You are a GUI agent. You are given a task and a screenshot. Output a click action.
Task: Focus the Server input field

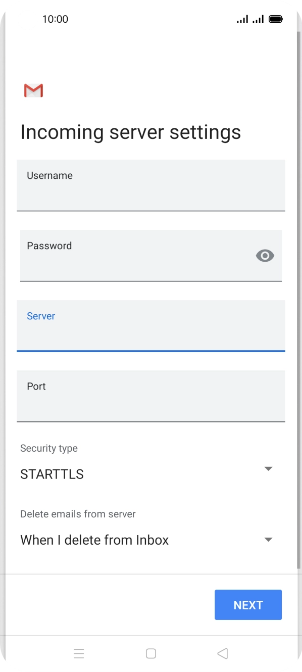coord(150,326)
